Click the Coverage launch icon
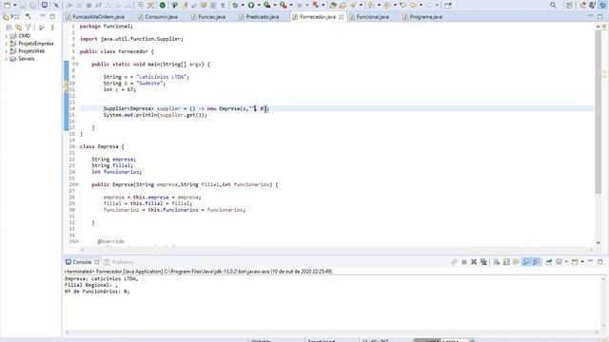The image size is (609, 342). [x=267, y=5]
